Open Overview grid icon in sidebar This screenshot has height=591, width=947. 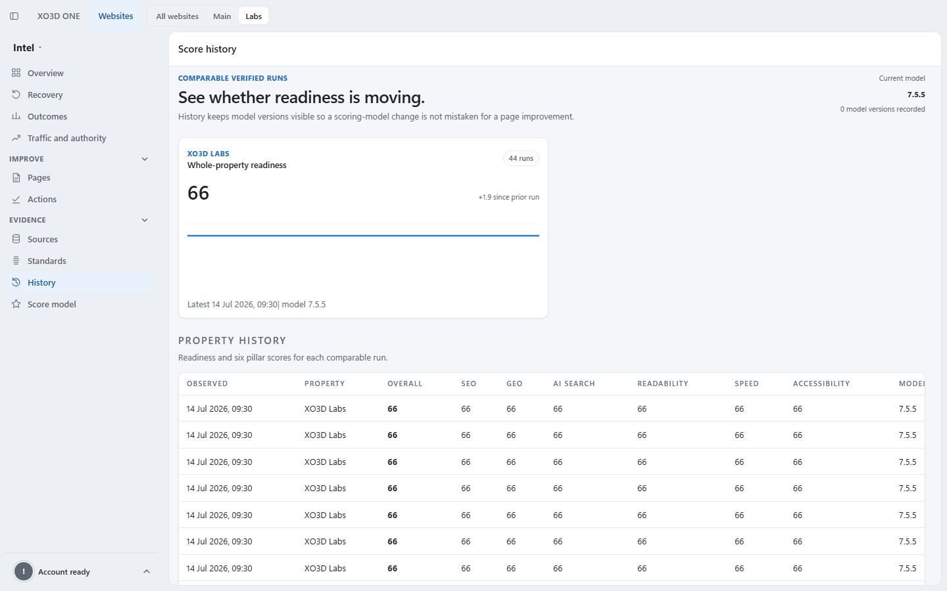click(16, 73)
